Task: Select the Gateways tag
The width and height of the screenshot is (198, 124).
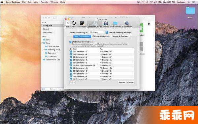Action: (x=51, y=53)
